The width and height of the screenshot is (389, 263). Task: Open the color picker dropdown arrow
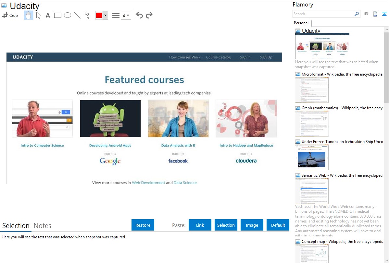tap(105, 15)
